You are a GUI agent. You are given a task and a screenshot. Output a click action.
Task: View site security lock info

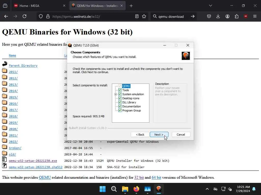click(x=48, y=17)
